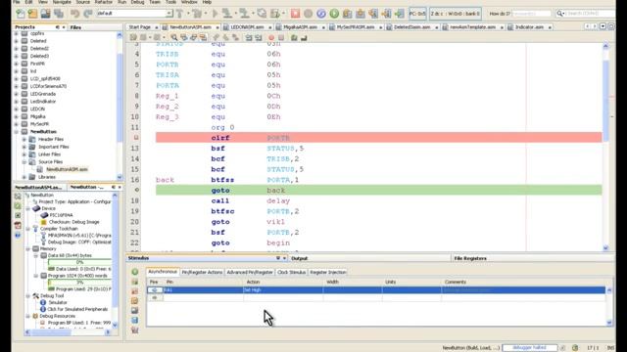Switch to the LEDONASM.asm editor tab
The height and width of the screenshot is (352, 627).
pyautogui.click(x=247, y=27)
